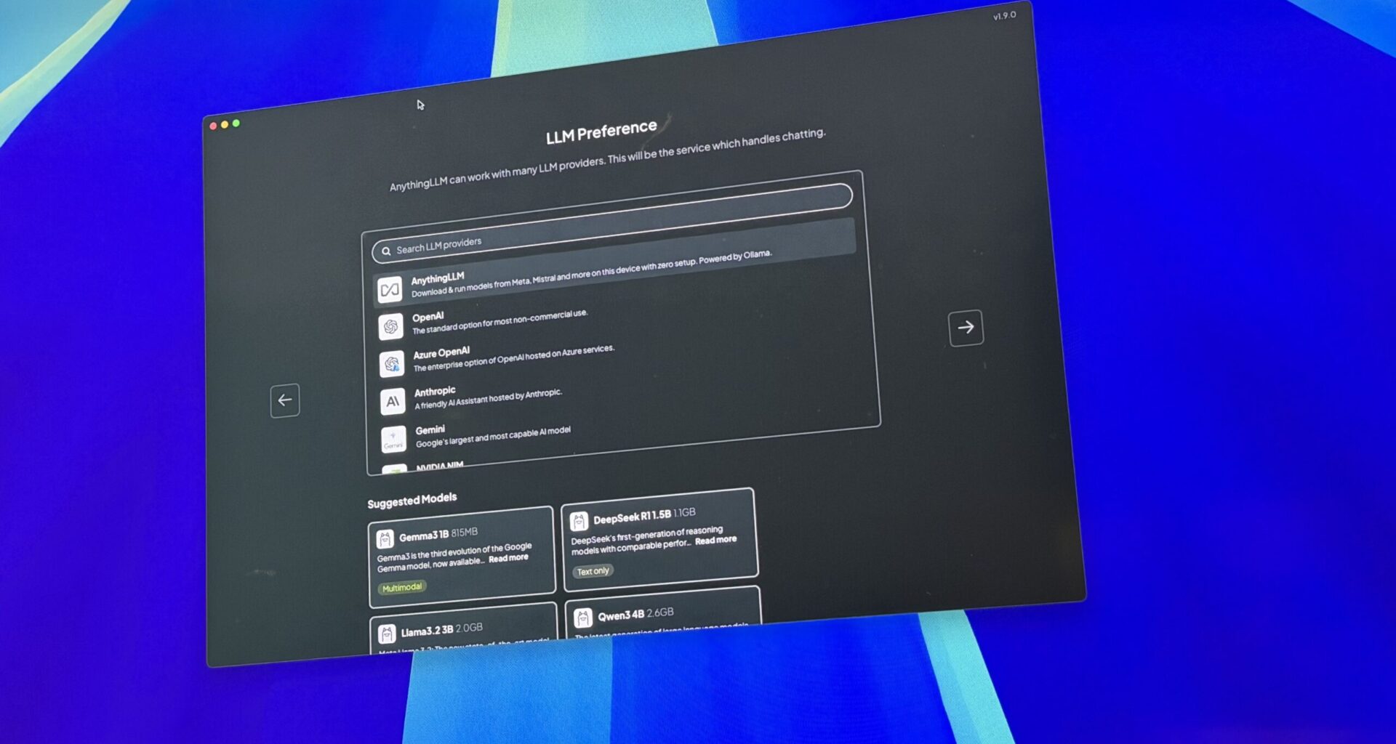Click the AnythingLLM provider logo icon
Screen dimensions: 1396x744
[390, 289]
